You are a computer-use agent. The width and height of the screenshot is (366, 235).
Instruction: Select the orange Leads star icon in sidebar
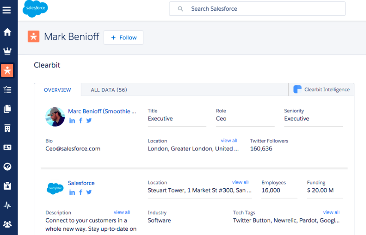(7, 70)
